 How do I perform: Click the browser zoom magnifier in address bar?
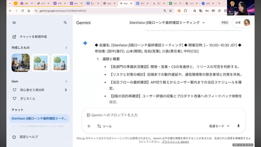[165, 11]
